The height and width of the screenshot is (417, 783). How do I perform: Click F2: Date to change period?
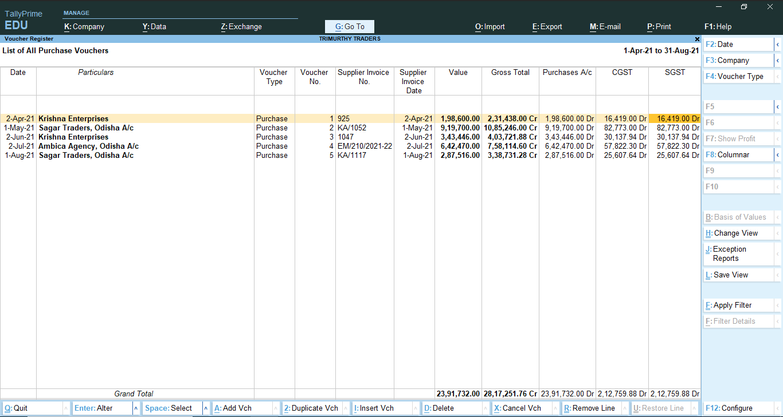pyautogui.click(x=738, y=44)
